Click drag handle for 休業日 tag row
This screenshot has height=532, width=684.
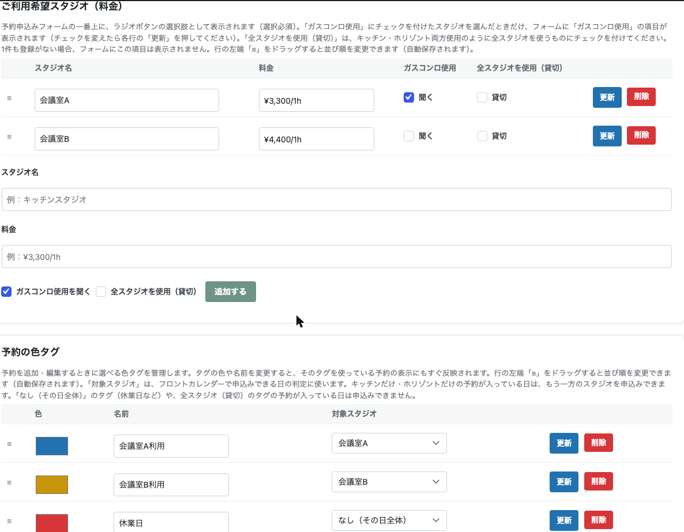tap(9, 521)
